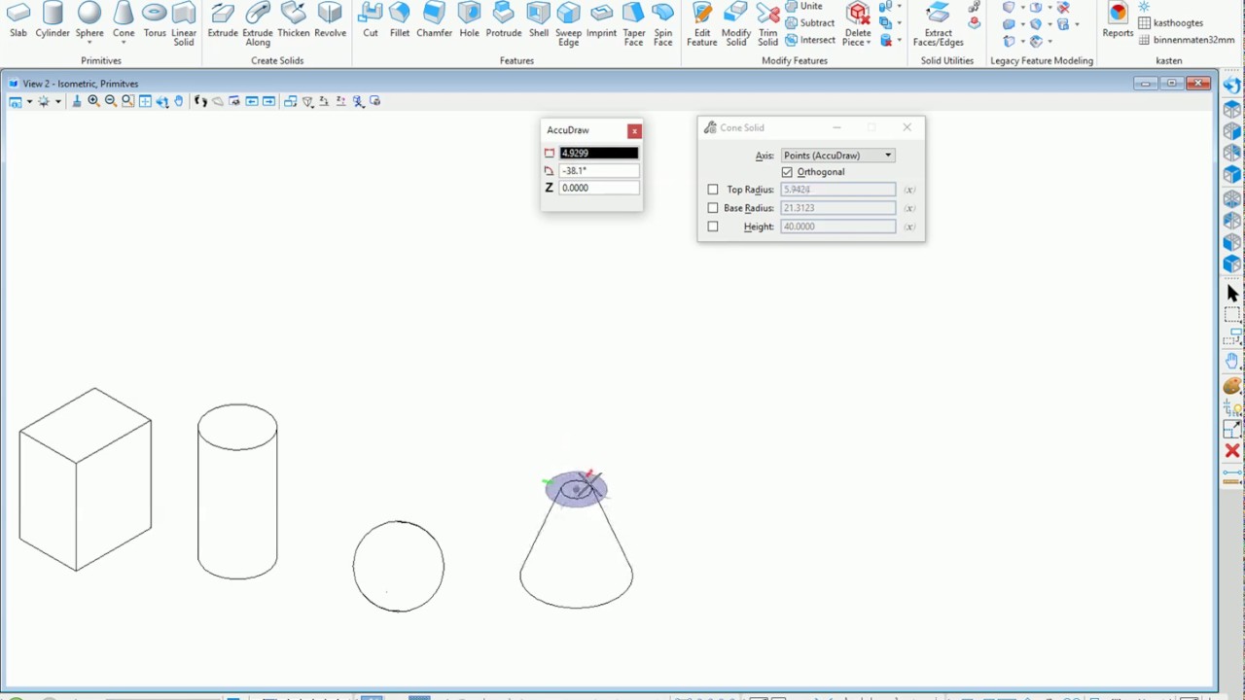Select the Torus primitive tool
The width and height of the screenshot is (1245, 700).
pyautogui.click(x=155, y=19)
